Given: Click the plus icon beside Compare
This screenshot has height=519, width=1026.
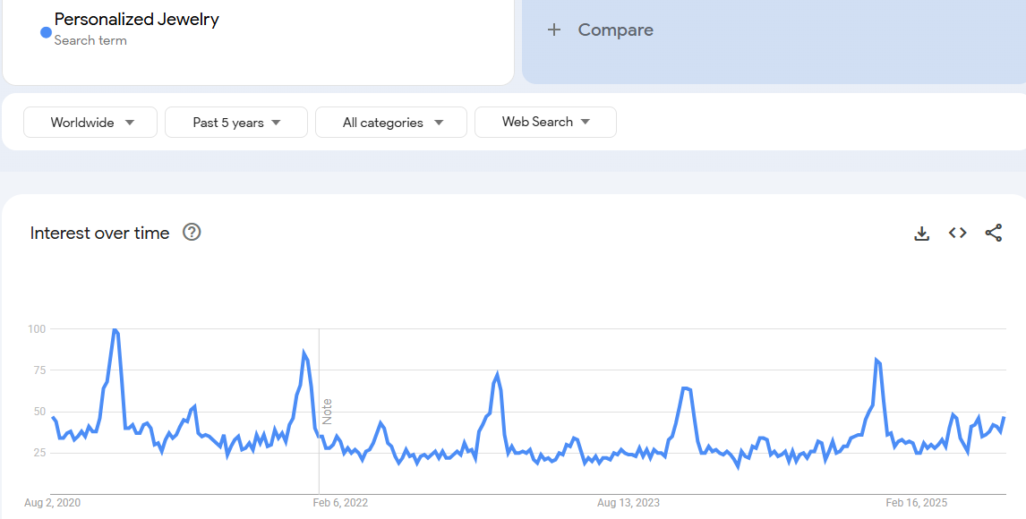Looking at the screenshot, I should [554, 30].
